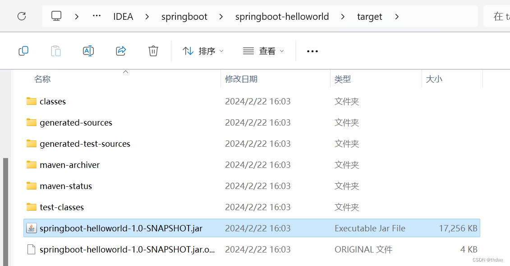Select the generated-test-sources folder name
510x266 pixels.
(x=85, y=144)
